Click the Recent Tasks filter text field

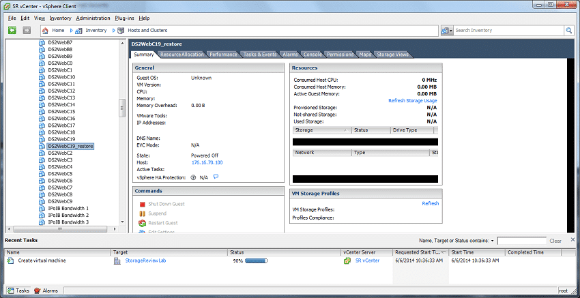(521, 241)
